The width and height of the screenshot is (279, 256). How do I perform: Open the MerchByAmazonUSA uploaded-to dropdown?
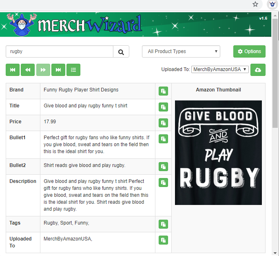pos(220,69)
